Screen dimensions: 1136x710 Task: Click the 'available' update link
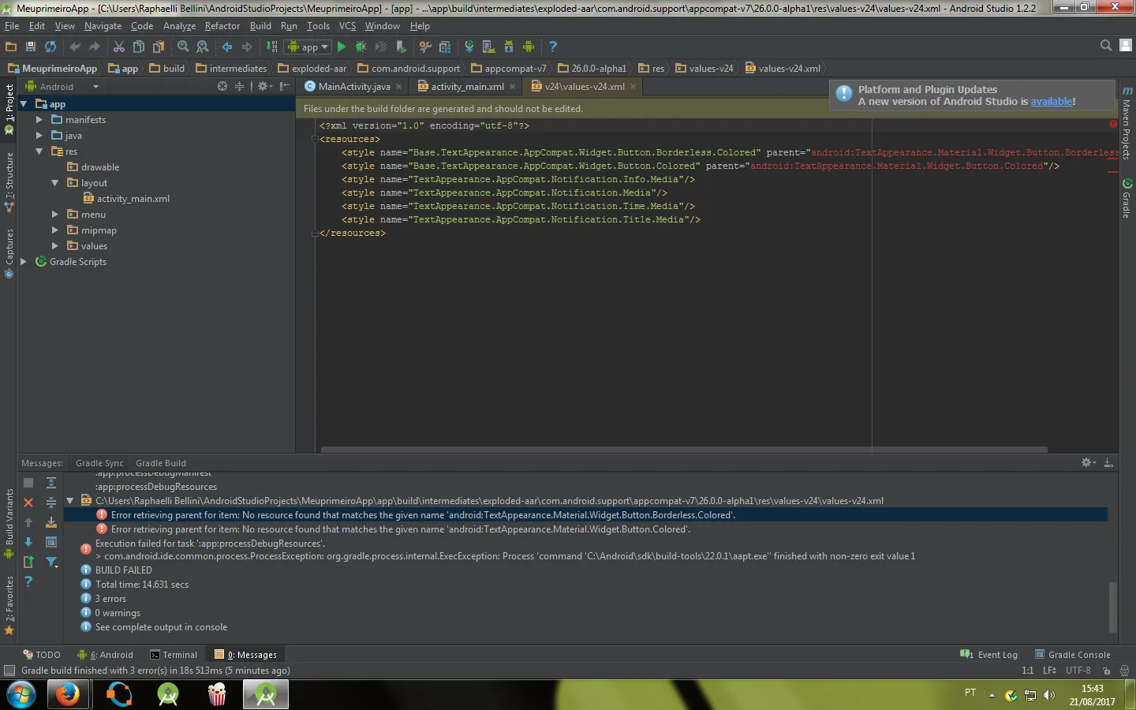point(1051,102)
